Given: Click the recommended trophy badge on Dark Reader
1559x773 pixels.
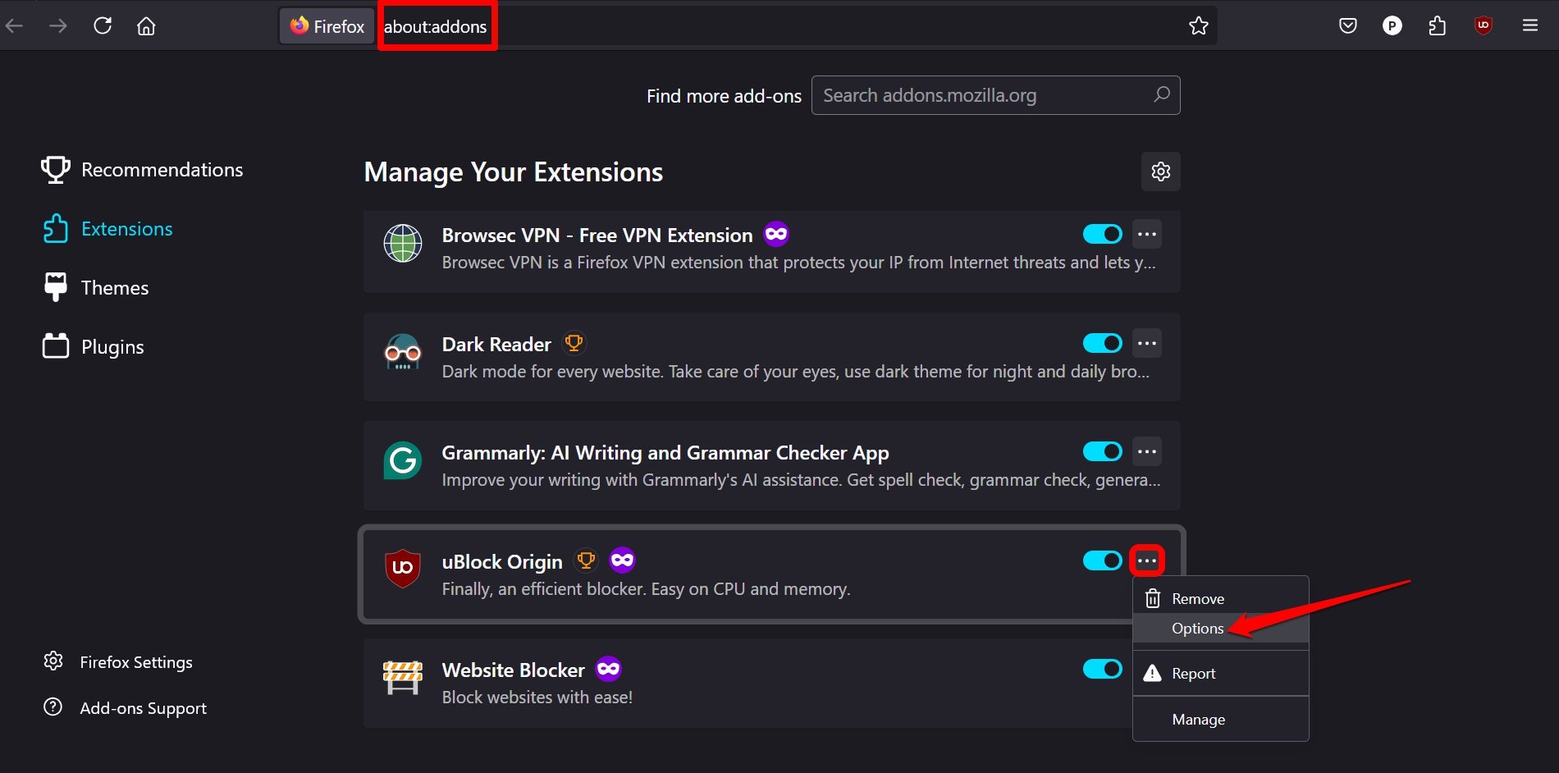Looking at the screenshot, I should (574, 343).
